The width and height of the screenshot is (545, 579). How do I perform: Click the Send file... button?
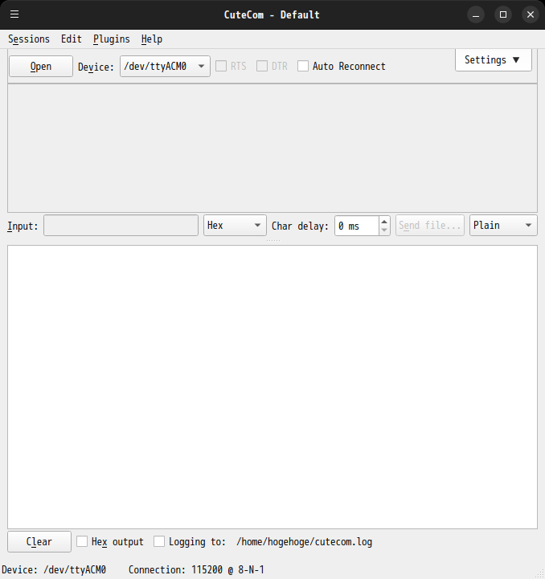click(x=429, y=225)
